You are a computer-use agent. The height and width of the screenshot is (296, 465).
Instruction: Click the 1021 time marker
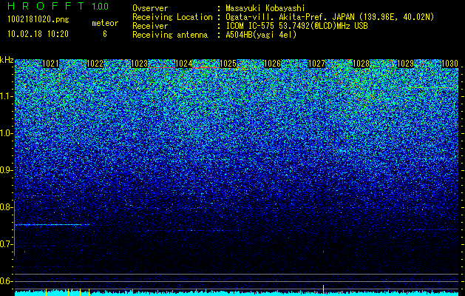click(x=50, y=64)
